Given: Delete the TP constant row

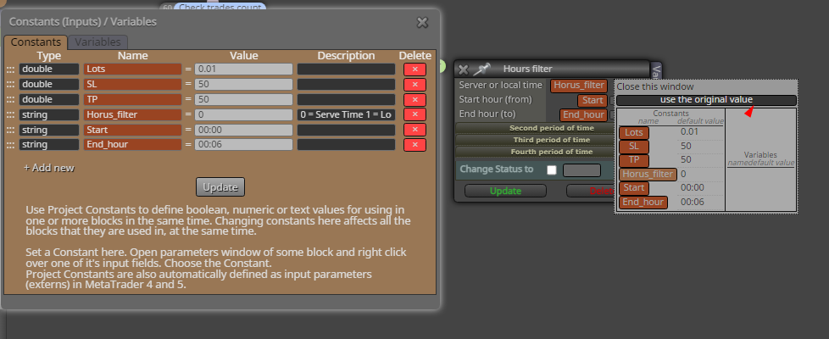Looking at the screenshot, I should pos(414,100).
